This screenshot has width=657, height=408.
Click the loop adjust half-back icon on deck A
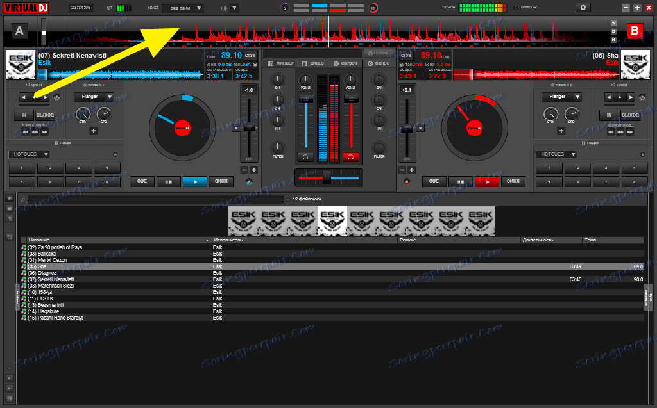pos(26,132)
